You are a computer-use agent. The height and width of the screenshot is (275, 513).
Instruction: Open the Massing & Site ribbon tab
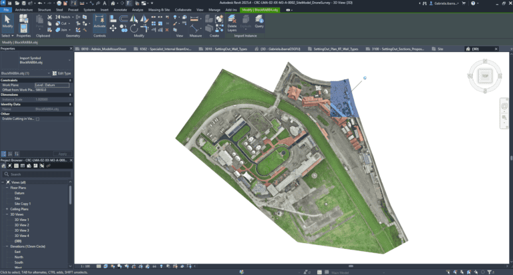point(159,10)
